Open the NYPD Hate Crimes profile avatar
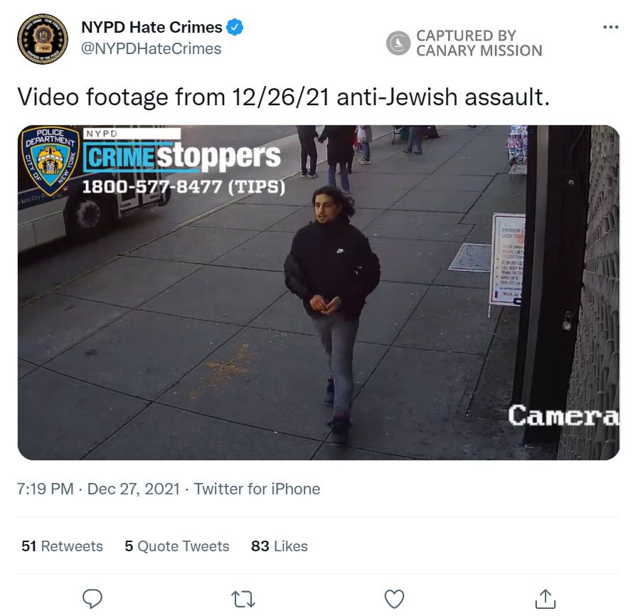This screenshot has height=616, width=633. 43,39
